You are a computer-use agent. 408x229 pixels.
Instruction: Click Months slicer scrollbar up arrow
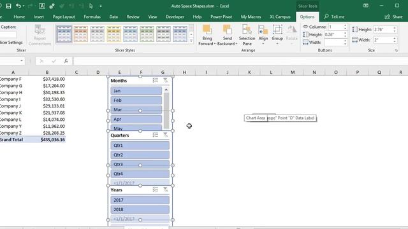coord(166,90)
